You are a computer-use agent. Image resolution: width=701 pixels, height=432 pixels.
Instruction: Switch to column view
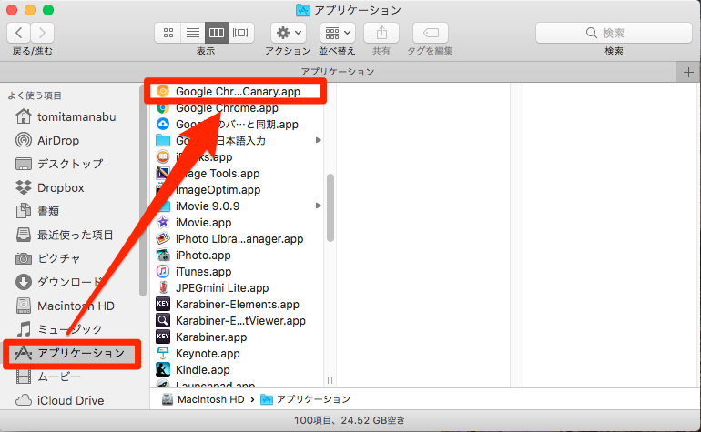(x=217, y=33)
